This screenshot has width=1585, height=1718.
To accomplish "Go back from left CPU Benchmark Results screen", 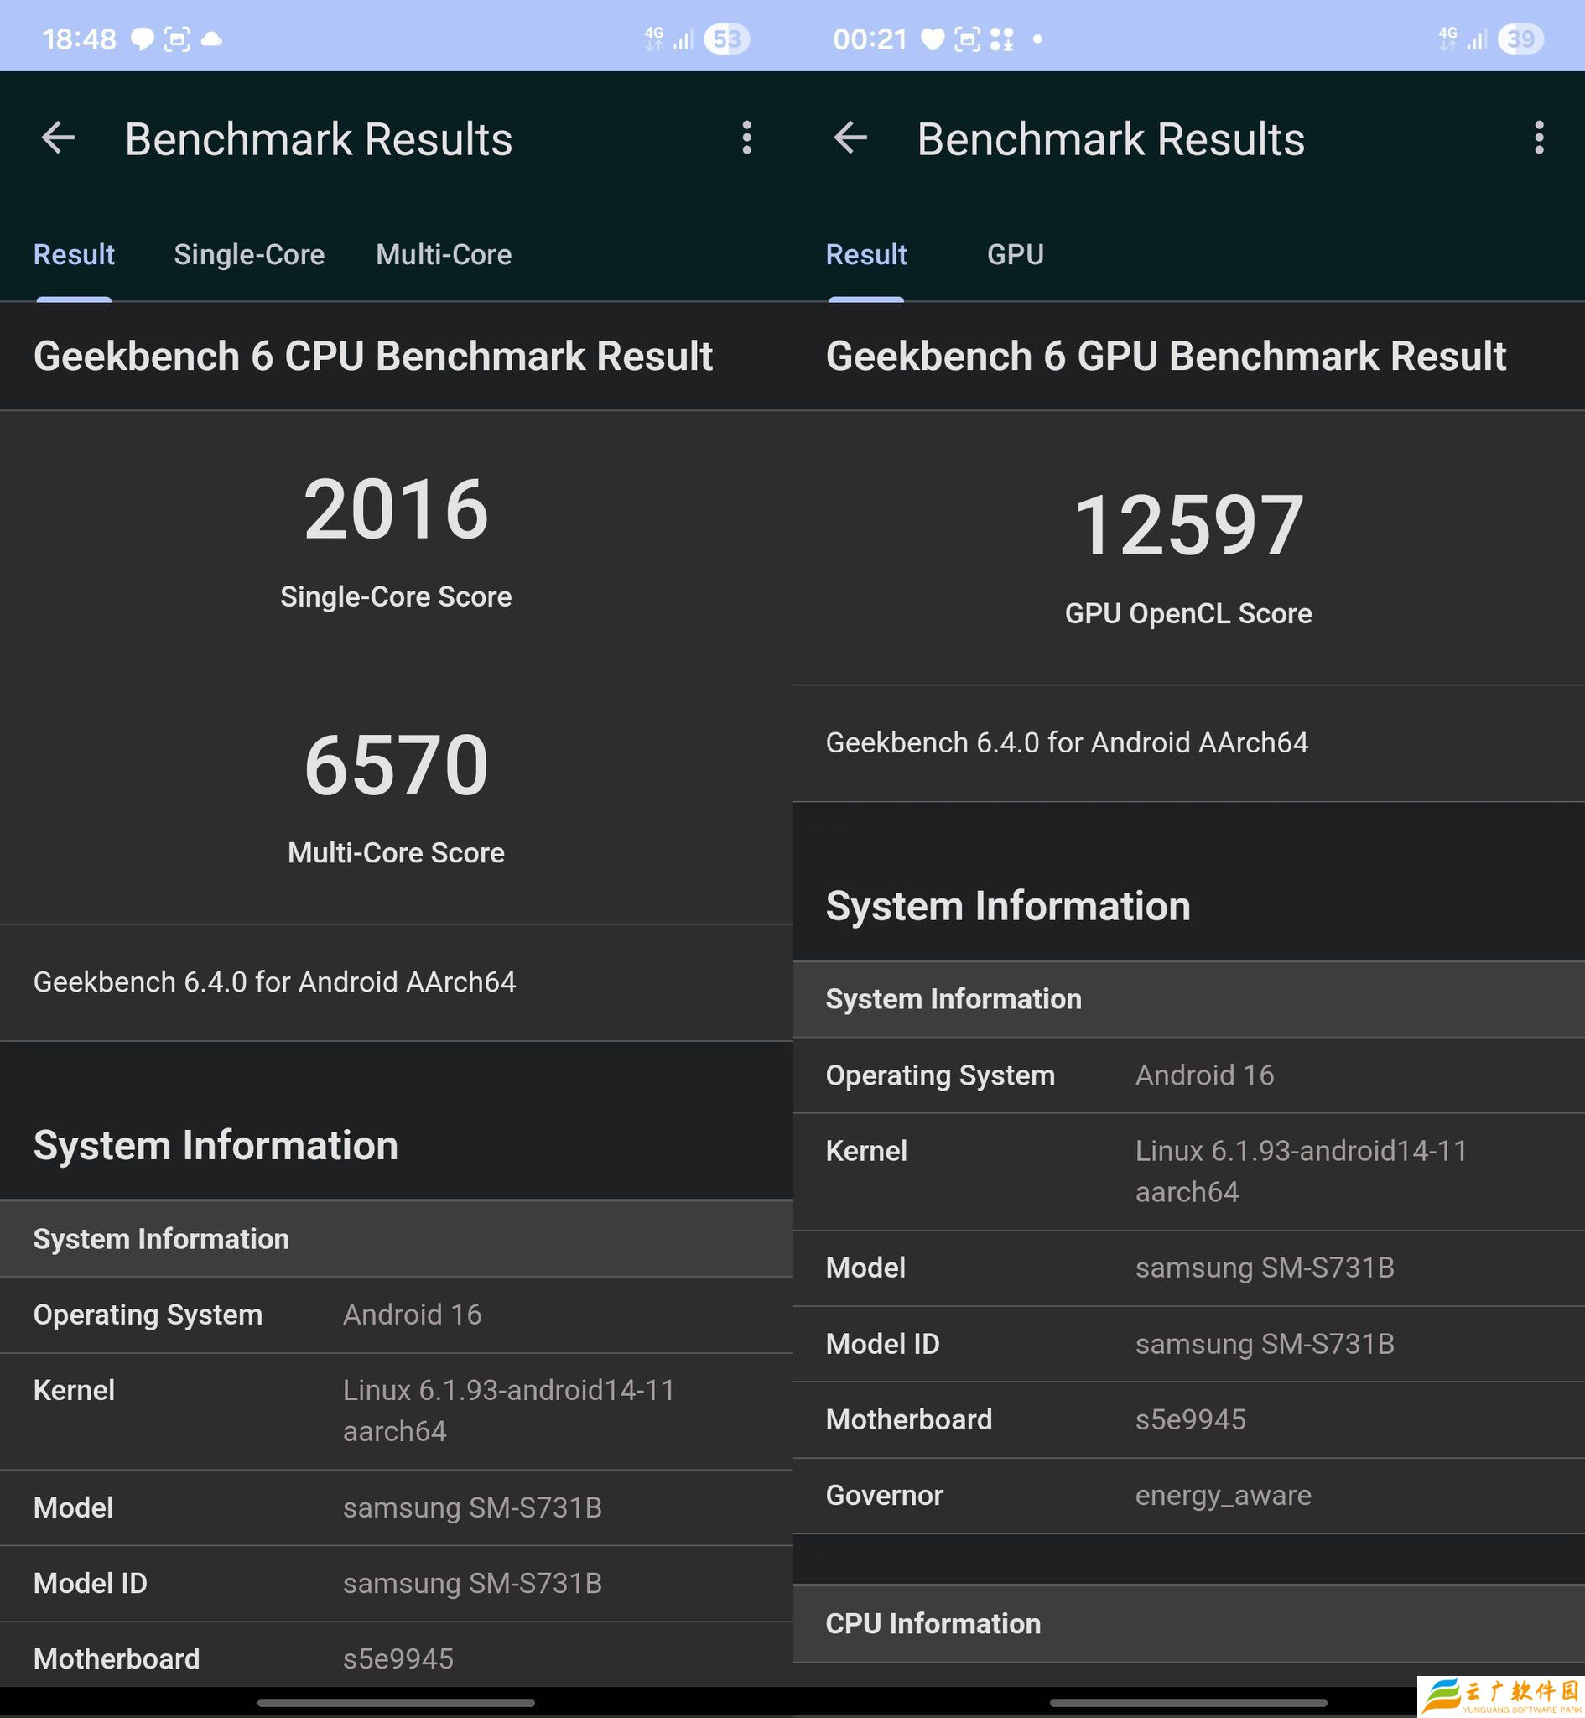I will (x=59, y=138).
